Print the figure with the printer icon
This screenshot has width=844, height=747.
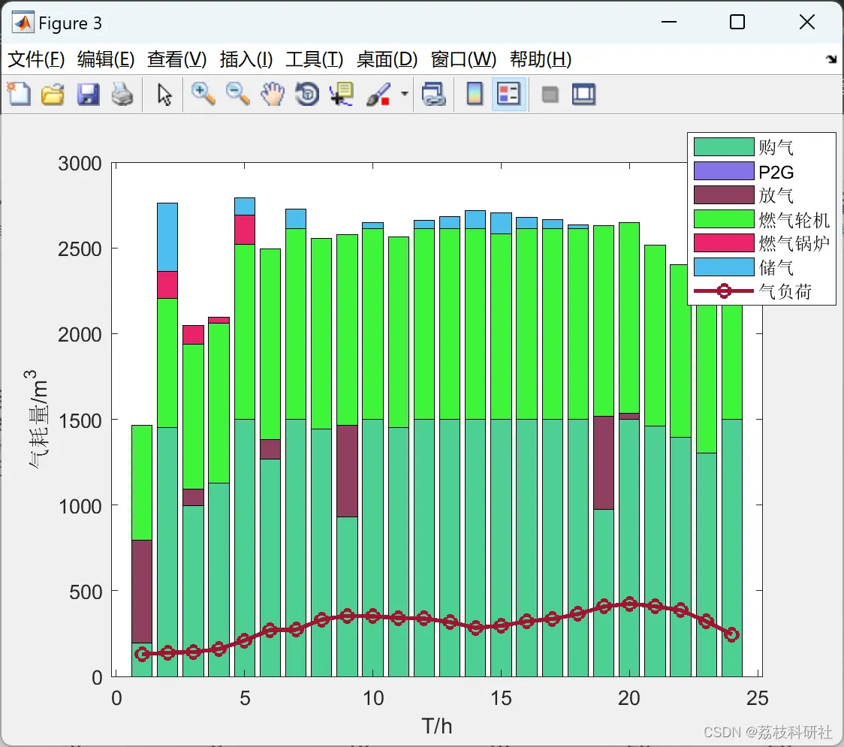[x=122, y=94]
